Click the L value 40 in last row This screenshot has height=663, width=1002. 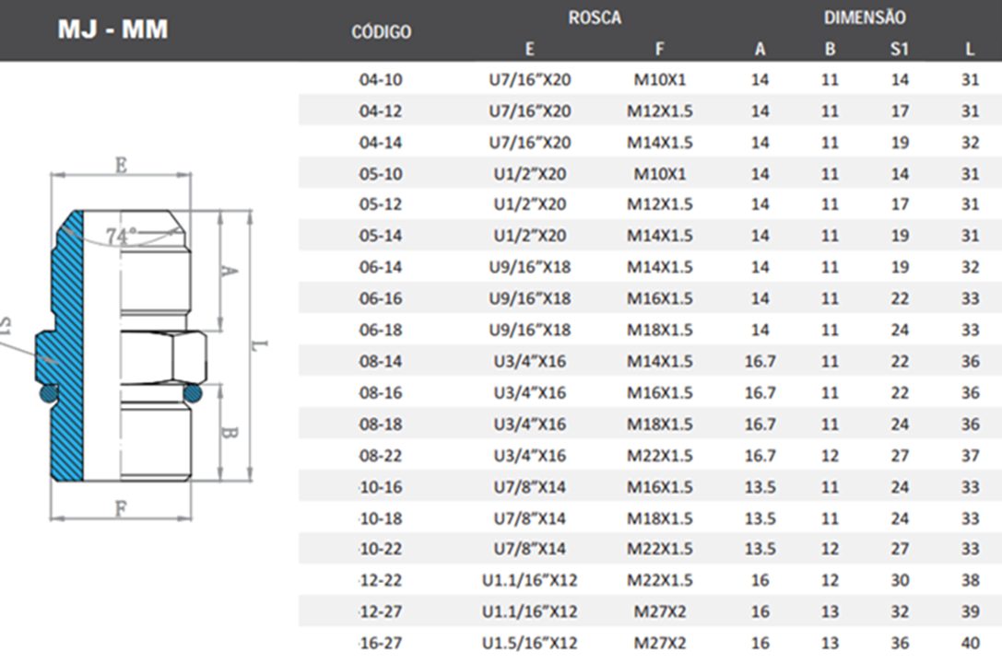(x=970, y=644)
